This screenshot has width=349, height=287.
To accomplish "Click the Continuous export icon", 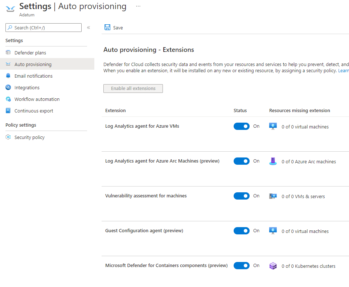I will click(8, 111).
